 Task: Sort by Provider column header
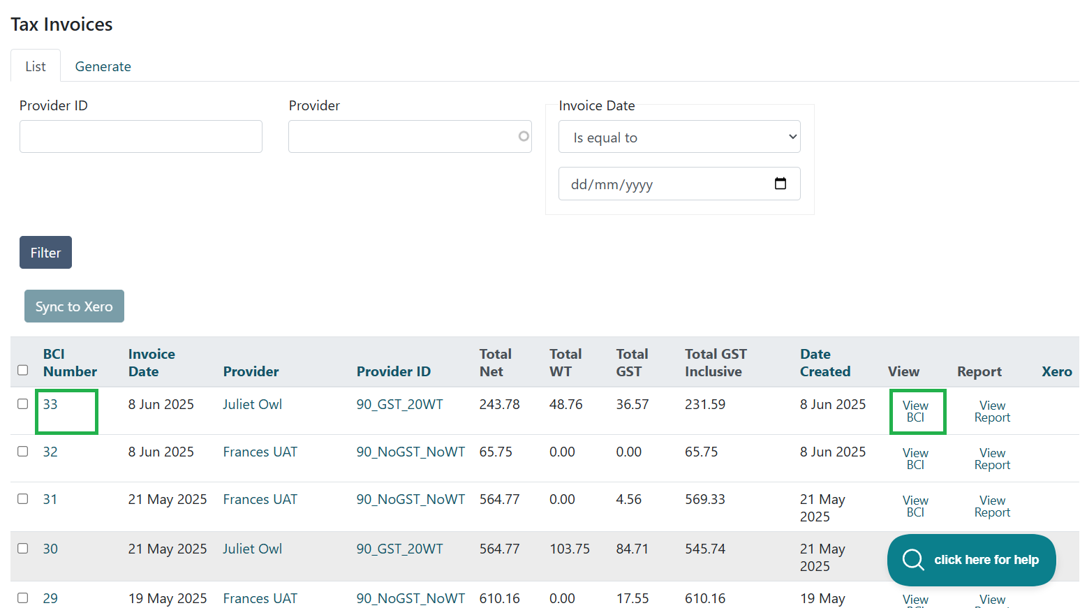tap(251, 371)
